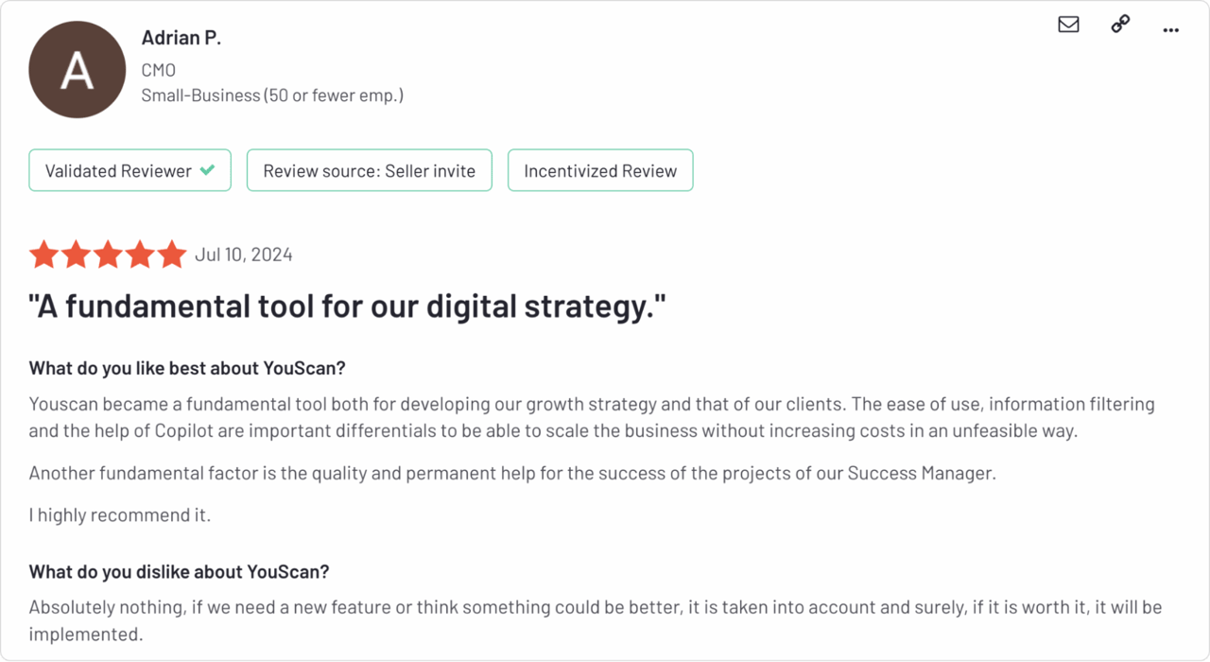Click the review title about digital strategy
The width and height of the screenshot is (1210, 662).
pos(347,306)
